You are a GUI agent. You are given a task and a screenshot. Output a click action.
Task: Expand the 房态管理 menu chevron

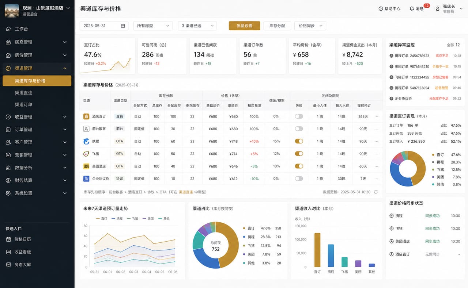pos(65,42)
